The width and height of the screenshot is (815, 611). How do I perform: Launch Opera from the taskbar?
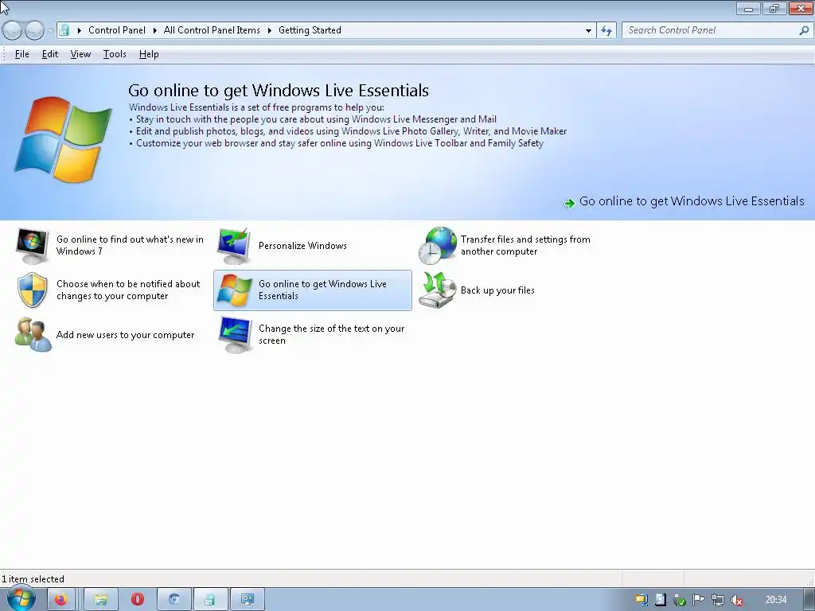point(138,600)
